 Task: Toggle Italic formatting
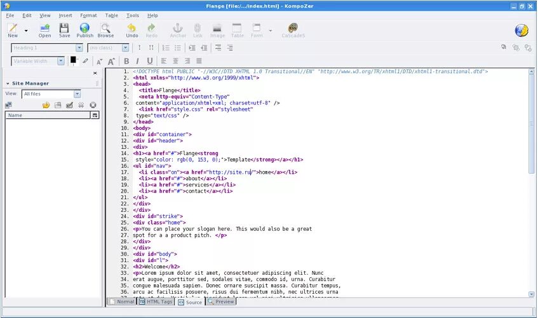pos(138,61)
